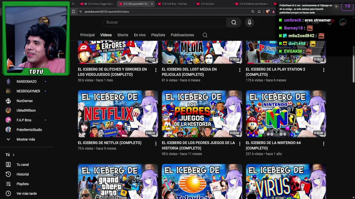Click the magnifier search button beside Buscar
This screenshot has width=355, height=199.
(x=234, y=22)
